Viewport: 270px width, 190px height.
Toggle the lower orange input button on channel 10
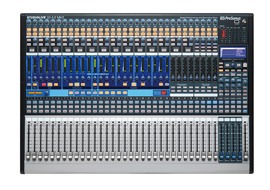point(83,34)
